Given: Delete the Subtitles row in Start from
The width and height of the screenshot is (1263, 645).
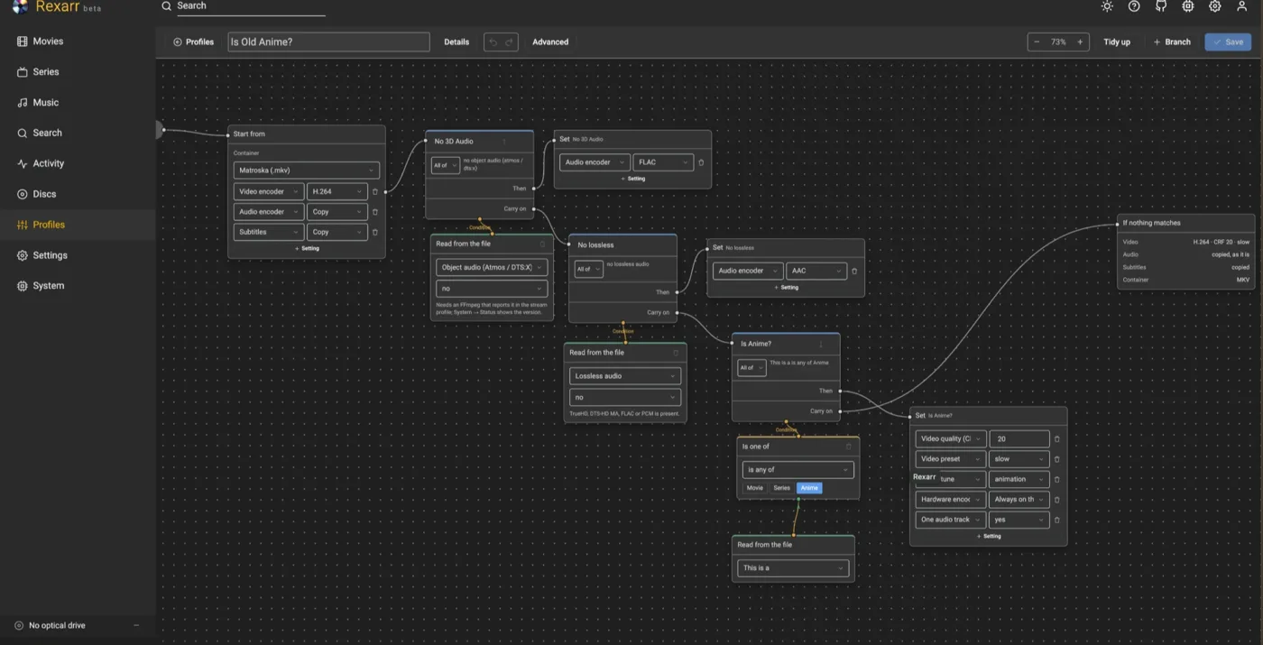Looking at the screenshot, I should click(x=375, y=232).
